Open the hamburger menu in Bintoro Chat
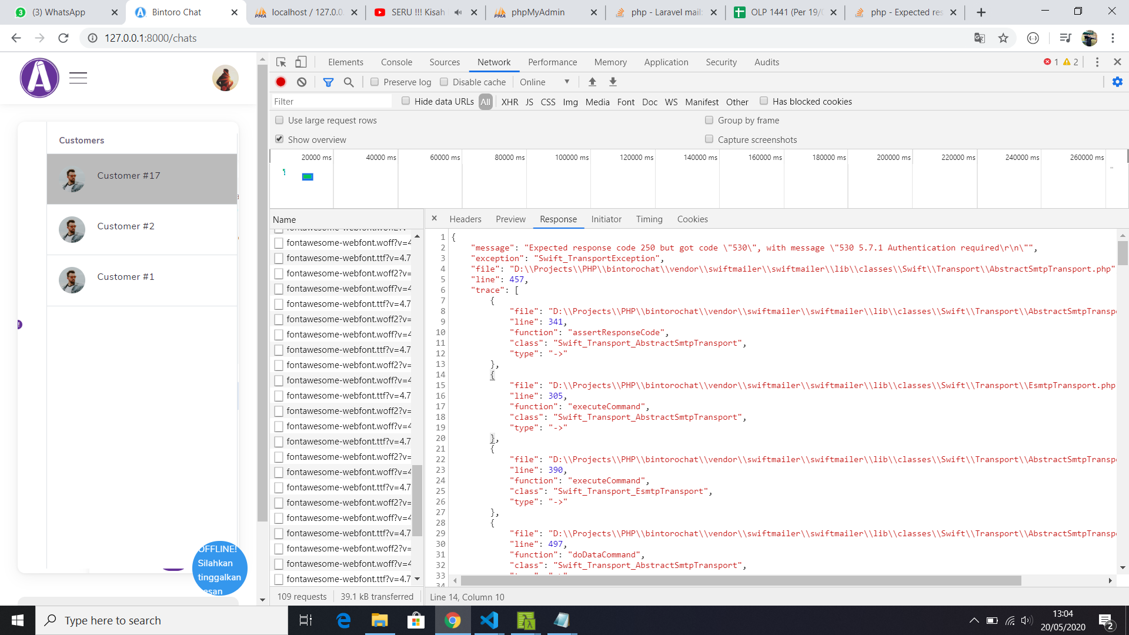1129x635 pixels. pos(78,78)
